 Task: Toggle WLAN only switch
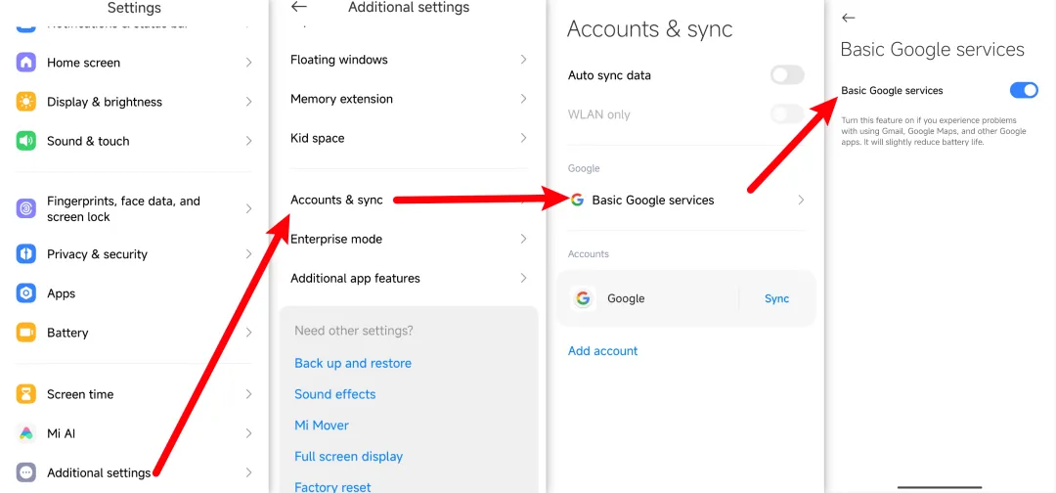787,113
